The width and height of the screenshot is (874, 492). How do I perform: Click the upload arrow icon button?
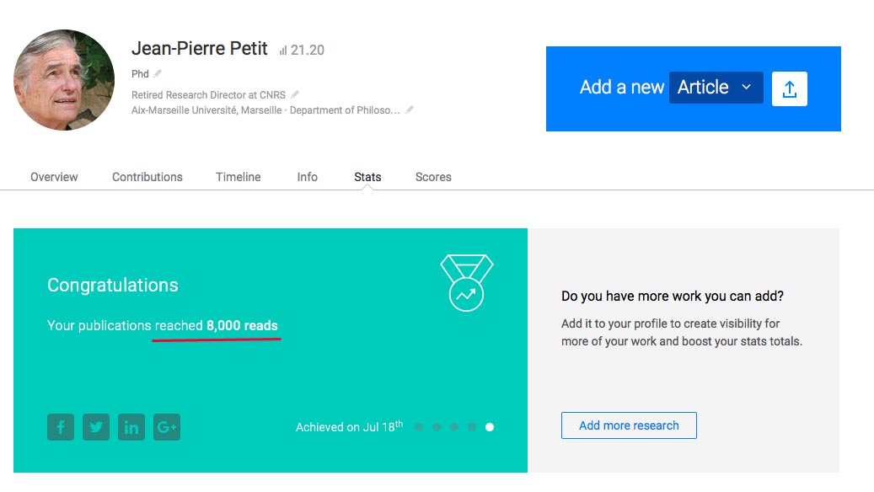pos(789,88)
